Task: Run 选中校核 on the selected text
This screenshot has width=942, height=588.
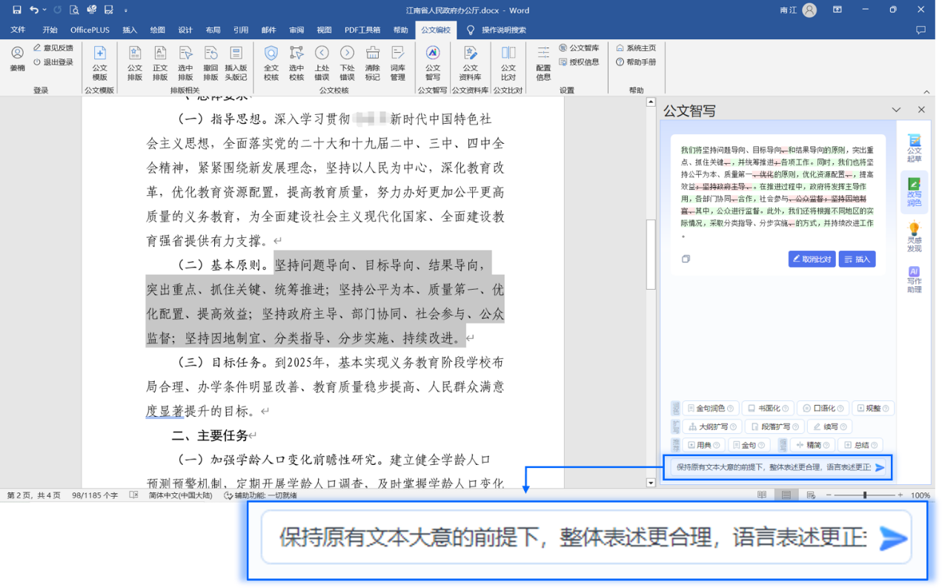Action: tap(296, 62)
